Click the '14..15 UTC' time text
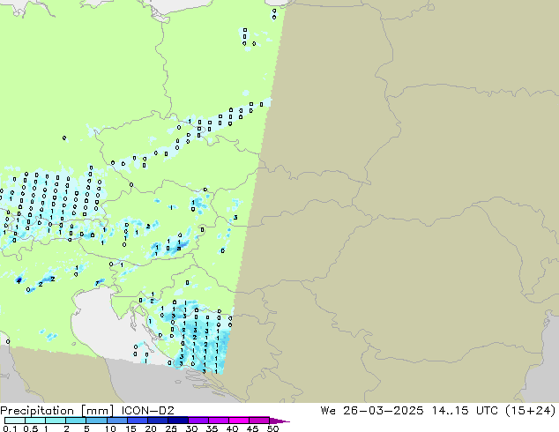 coord(464,410)
